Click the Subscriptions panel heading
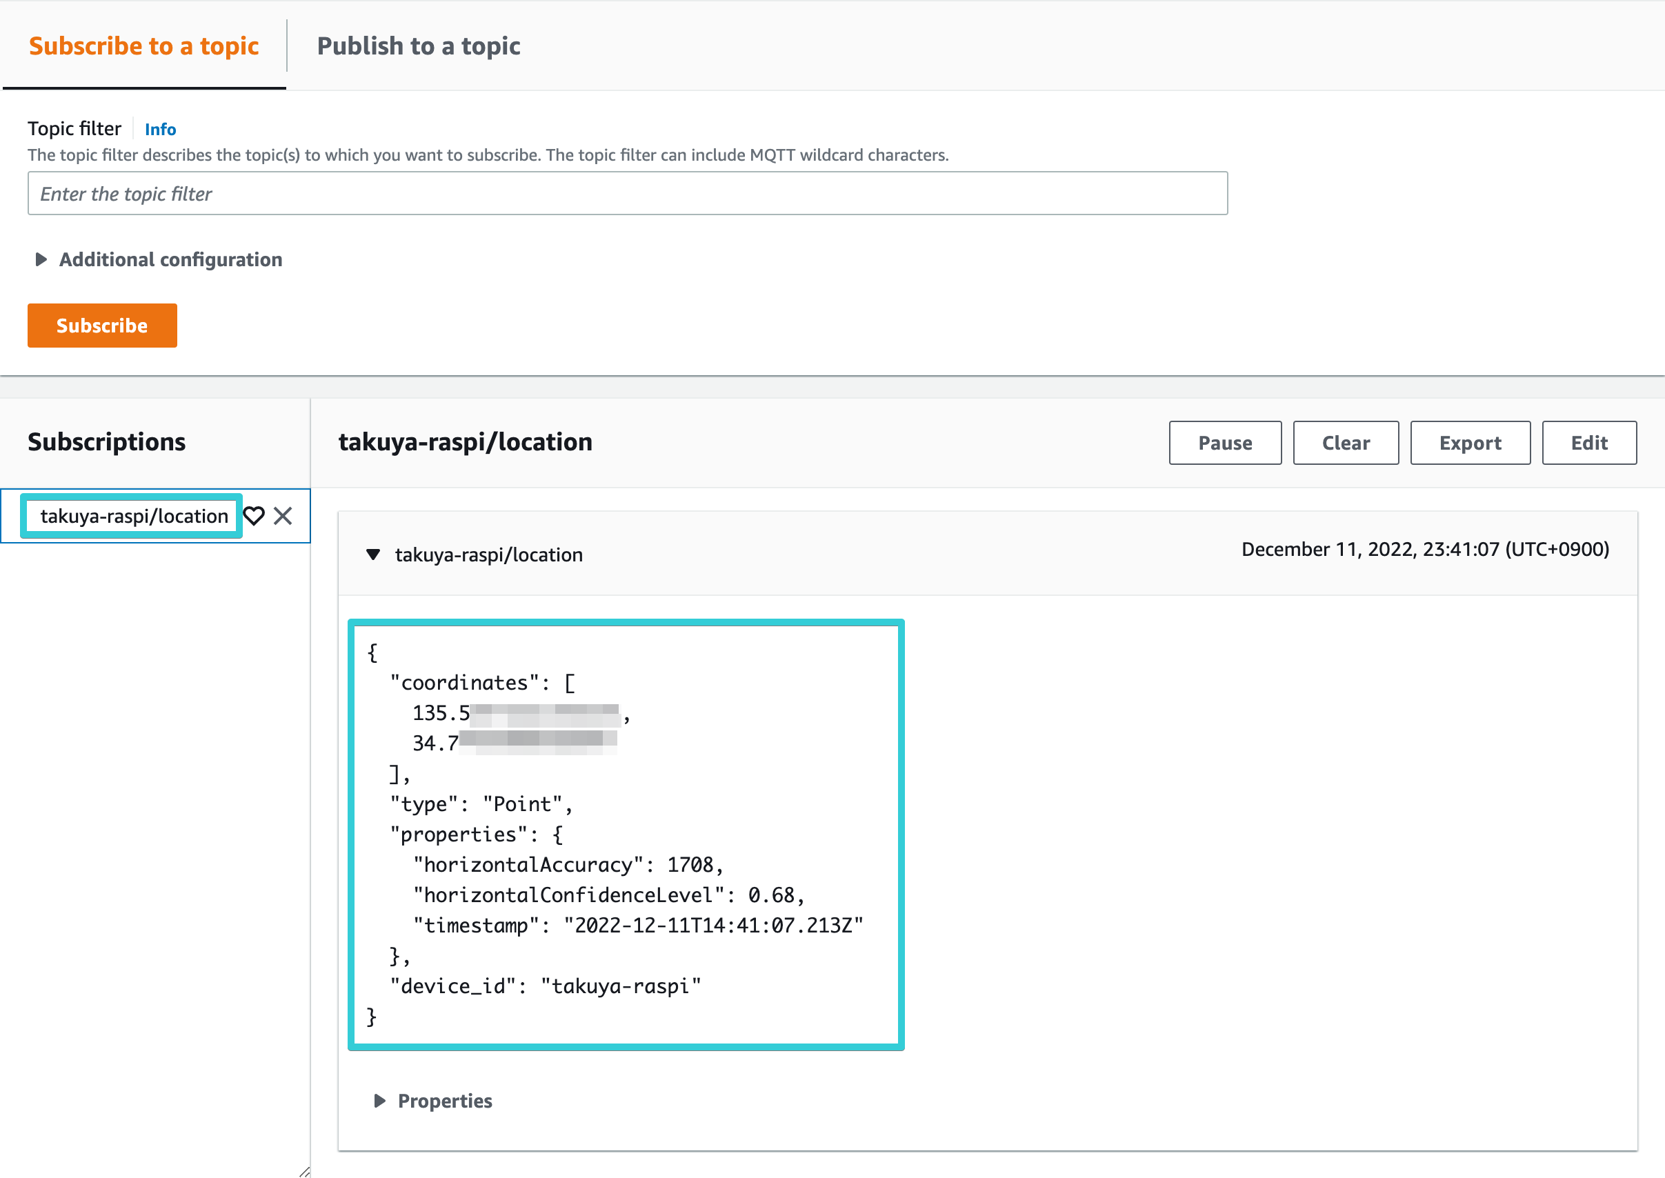 (x=106, y=441)
